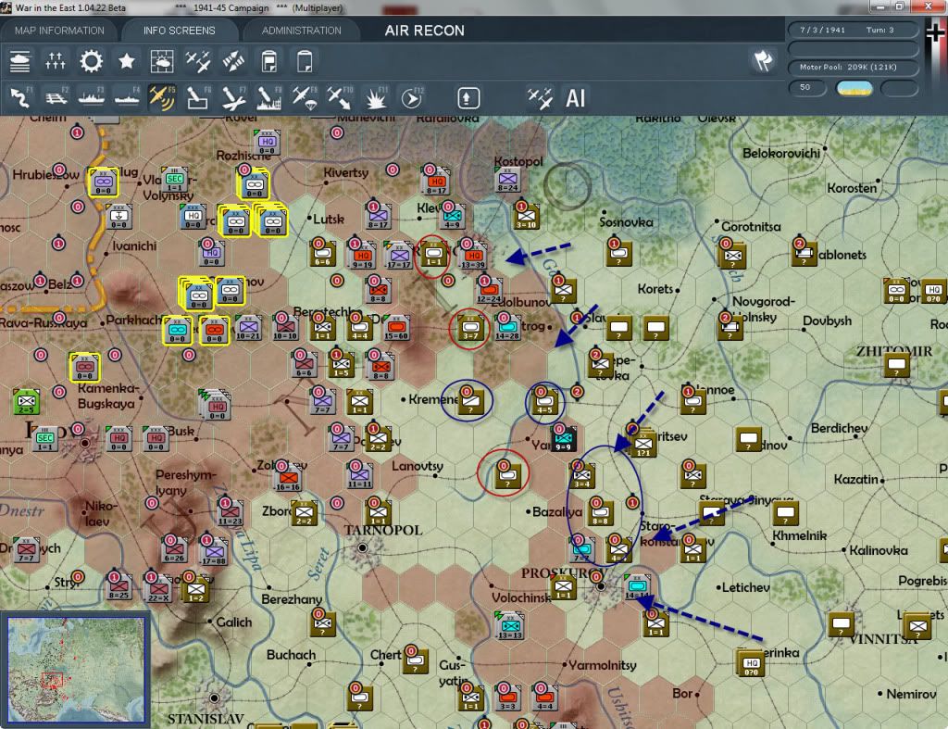Click the F11 explosion battle sites icon
Image resolution: width=948 pixels, height=729 pixels.
click(x=376, y=97)
